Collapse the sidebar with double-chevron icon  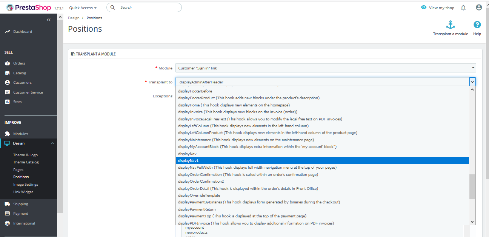tap(49, 20)
